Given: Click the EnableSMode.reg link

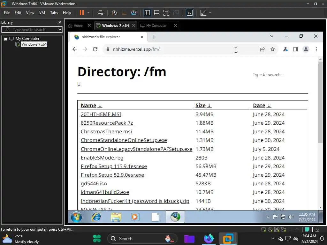Looking at the screenshot, I should (102, 158).
